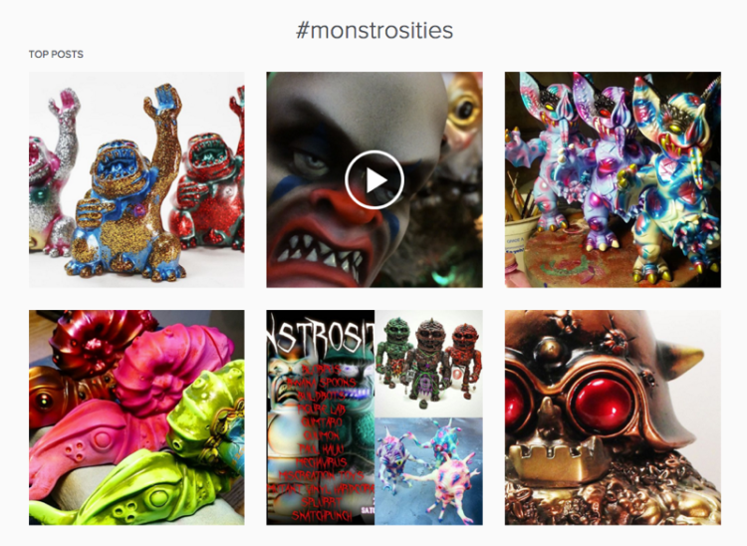This screenshot has height=546, width=747.
Task: Open the Monstrosities flyer collage post
Action: (x=374, y=417)
